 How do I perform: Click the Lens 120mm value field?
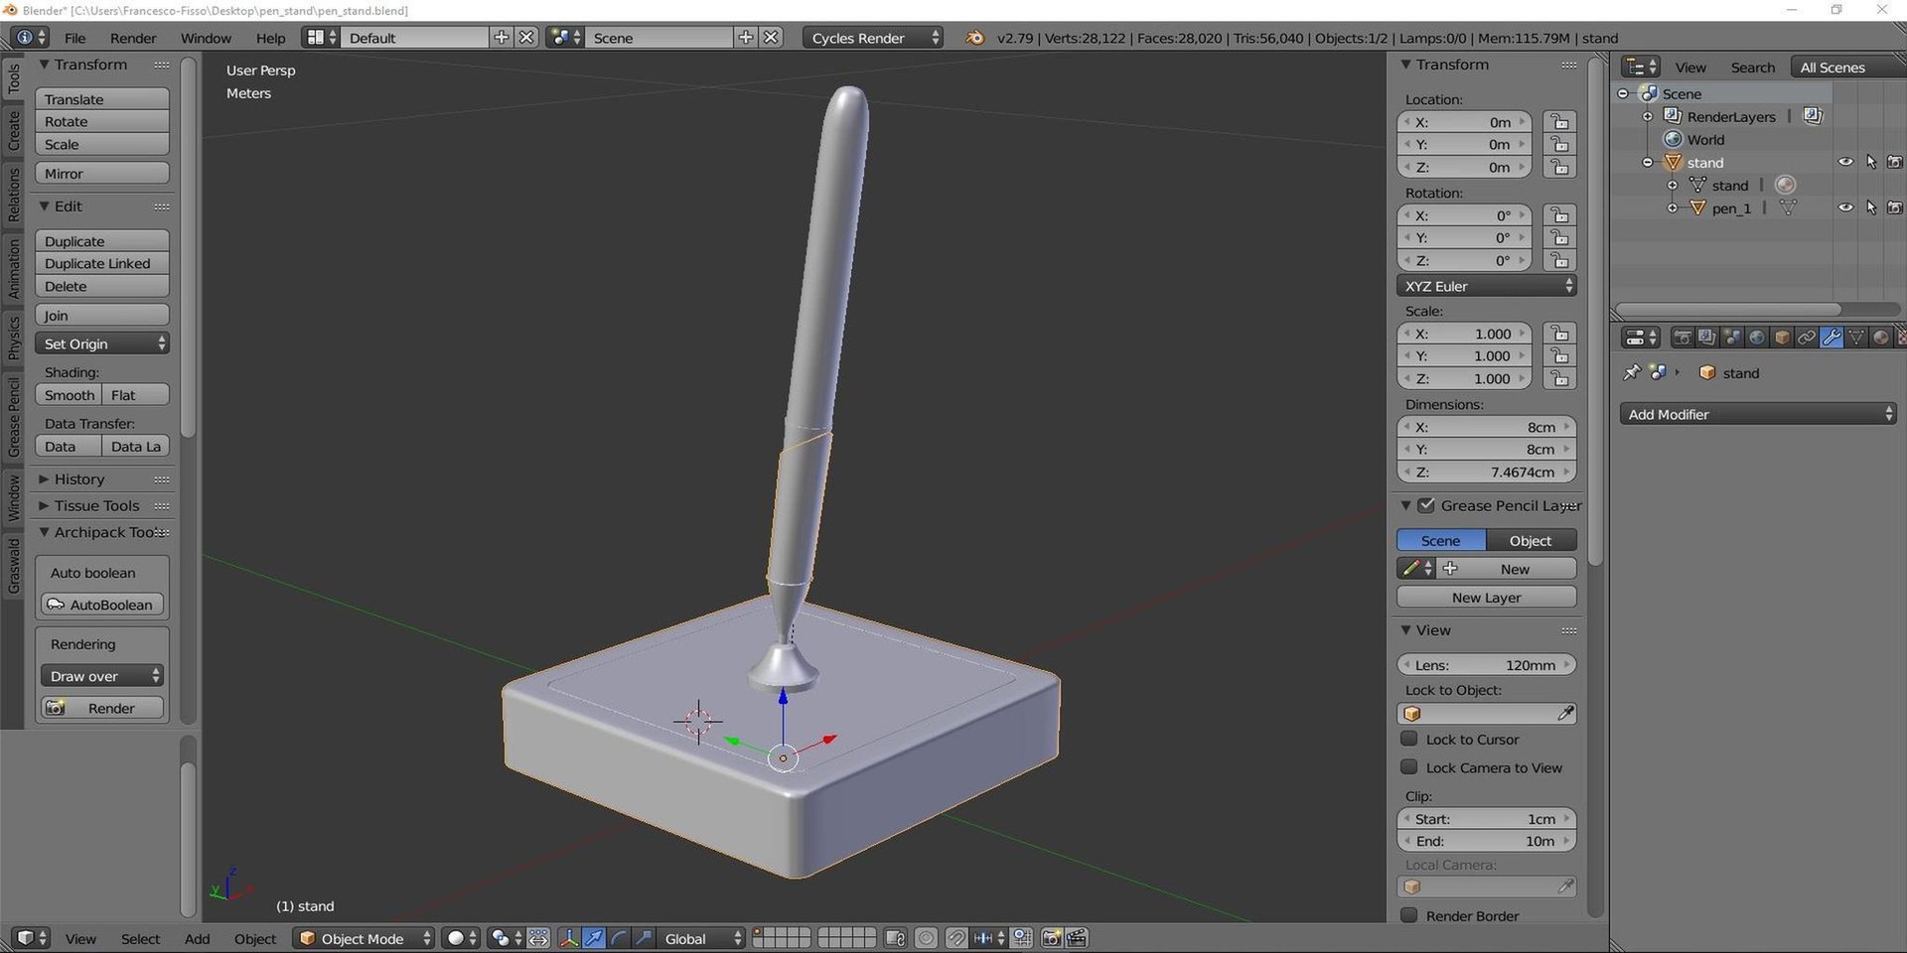1486,665
